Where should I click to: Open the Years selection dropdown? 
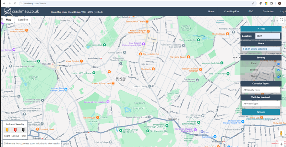[261, 49]
